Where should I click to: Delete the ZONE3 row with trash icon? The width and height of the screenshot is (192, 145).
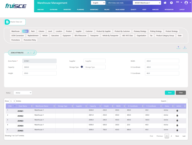click(x=177, y=121)
